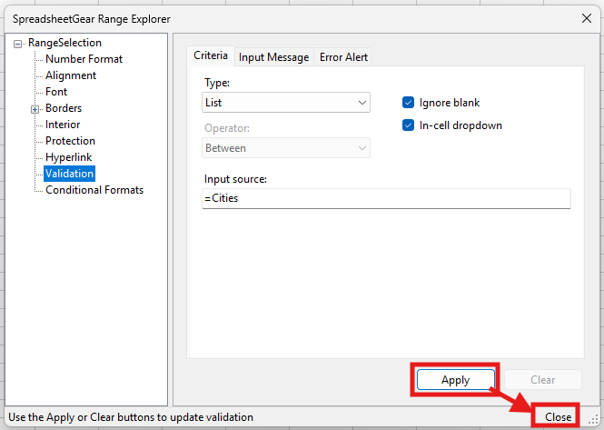Switch to the Criteria tab
This screenshot has width=604, height=430.
tap(211, 56)
